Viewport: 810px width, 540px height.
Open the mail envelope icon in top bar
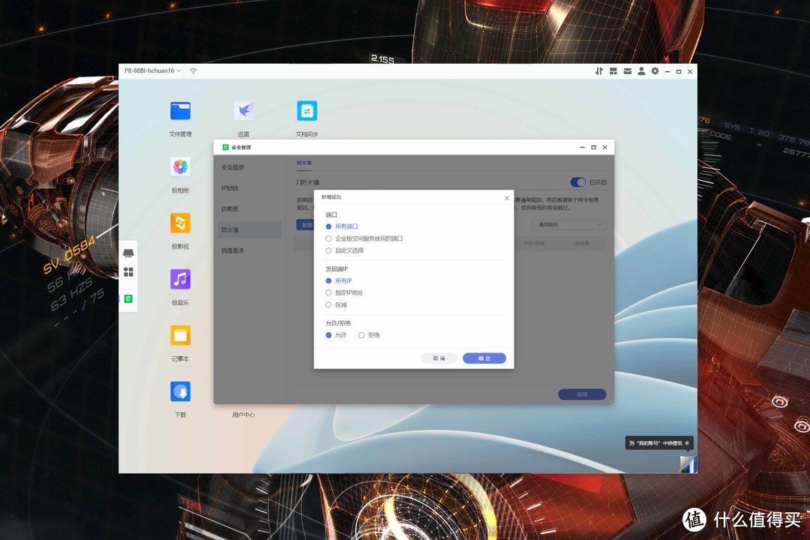627,71
